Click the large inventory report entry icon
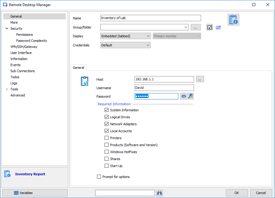This screenshot has width=275, height=198. (233, 20)
